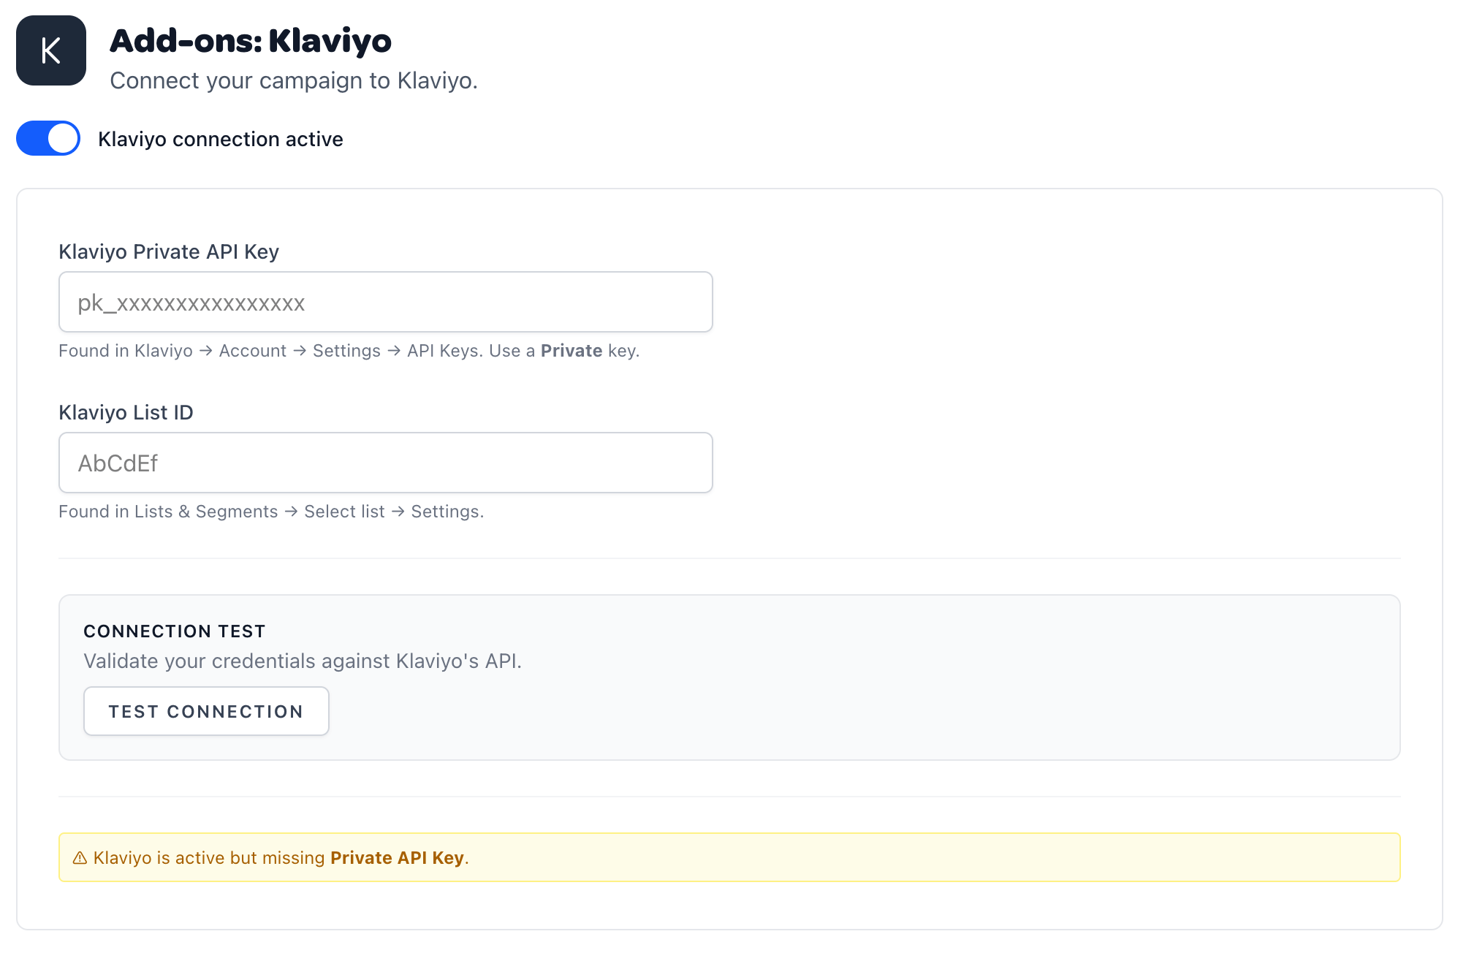Viewport: 1466px width, 953px height.
Task: Click the "Klaviyo List ID" field label
Action: coord(126,412)
